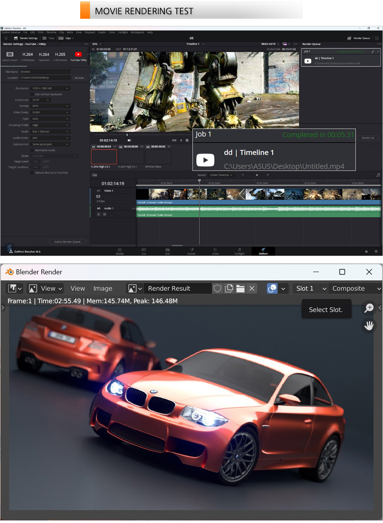Image resolution: width=383 pixels, height=523 pixels.
Task: Click the fake user shield icon in Blender
Action: point(217,288)
